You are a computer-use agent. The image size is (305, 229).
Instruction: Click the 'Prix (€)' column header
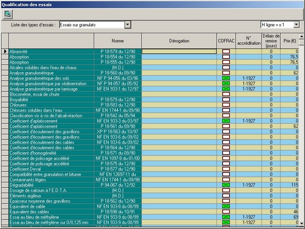click(x=289, y=41)
